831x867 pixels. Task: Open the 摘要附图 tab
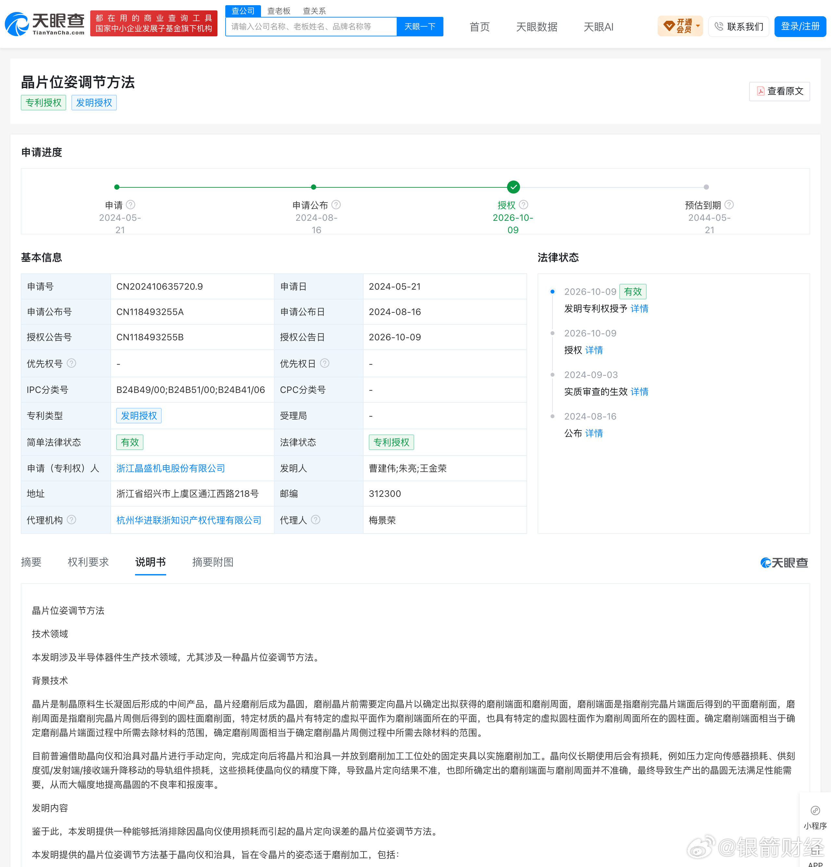tap(213, 562)
